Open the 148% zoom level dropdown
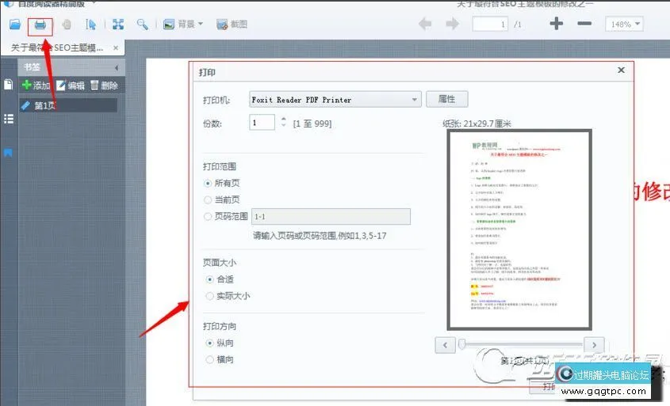Viewport: 670px width, 406px height. (x=624, y=24)
